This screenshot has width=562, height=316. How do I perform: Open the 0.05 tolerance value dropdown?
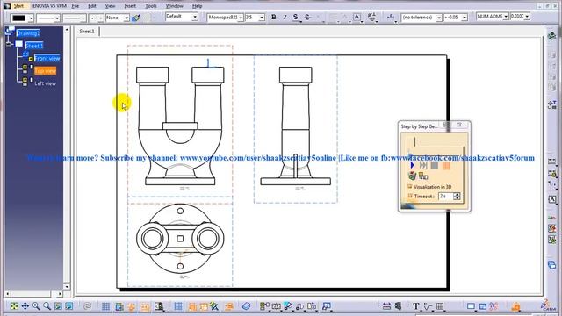tap(465, 18)
